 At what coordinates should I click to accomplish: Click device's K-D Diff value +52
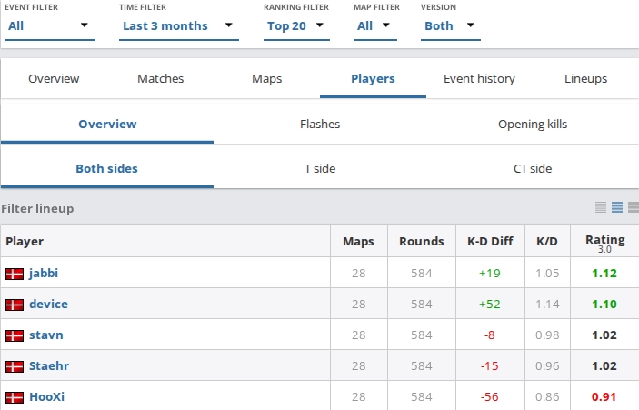point(489,304)
